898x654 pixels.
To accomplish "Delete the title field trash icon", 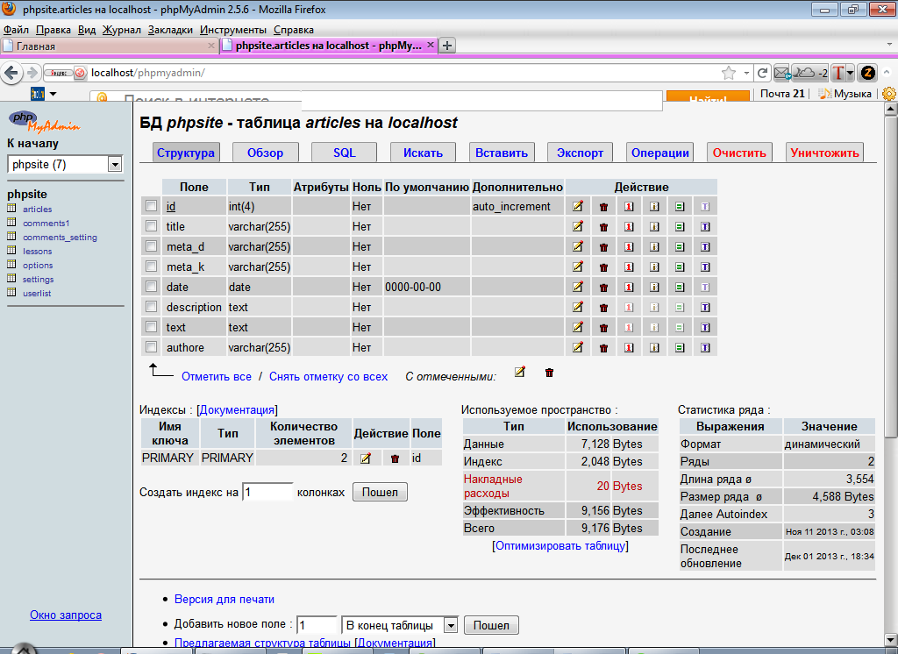I will (603, 227).
